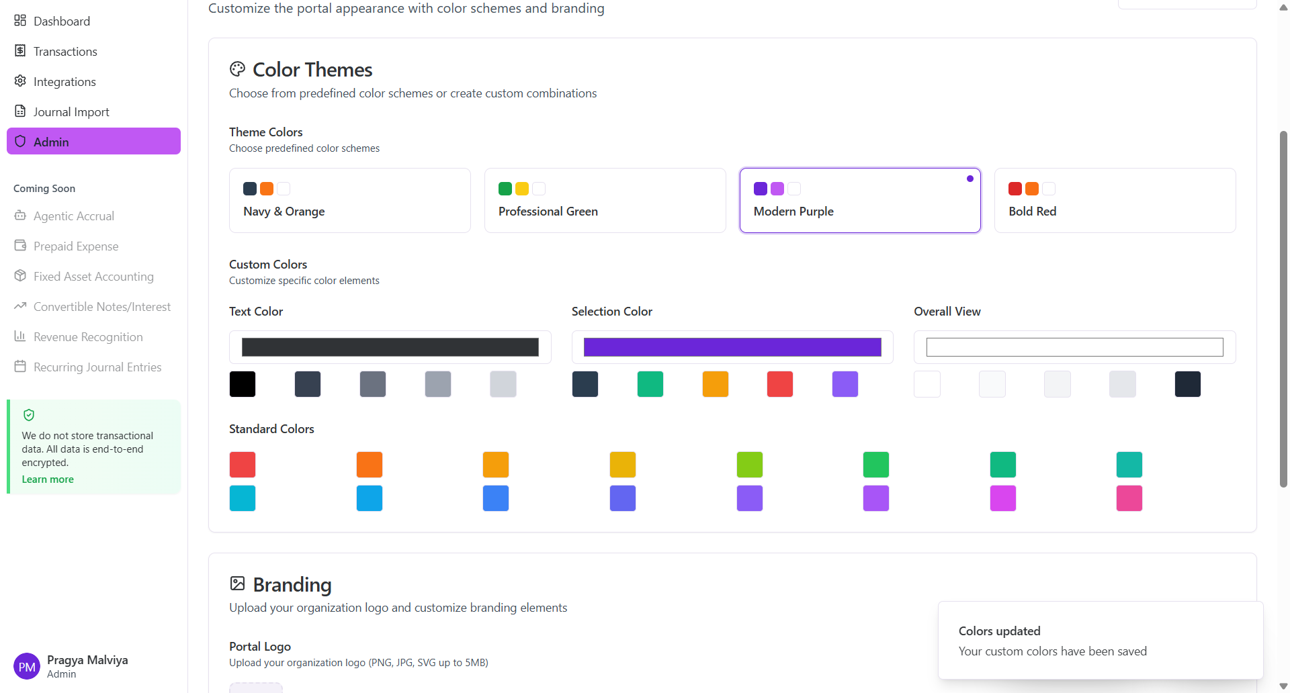Click the Admin shield icon
This screenshot has height=693, width=1290.
pyautogui.click(x=20, y=142)
